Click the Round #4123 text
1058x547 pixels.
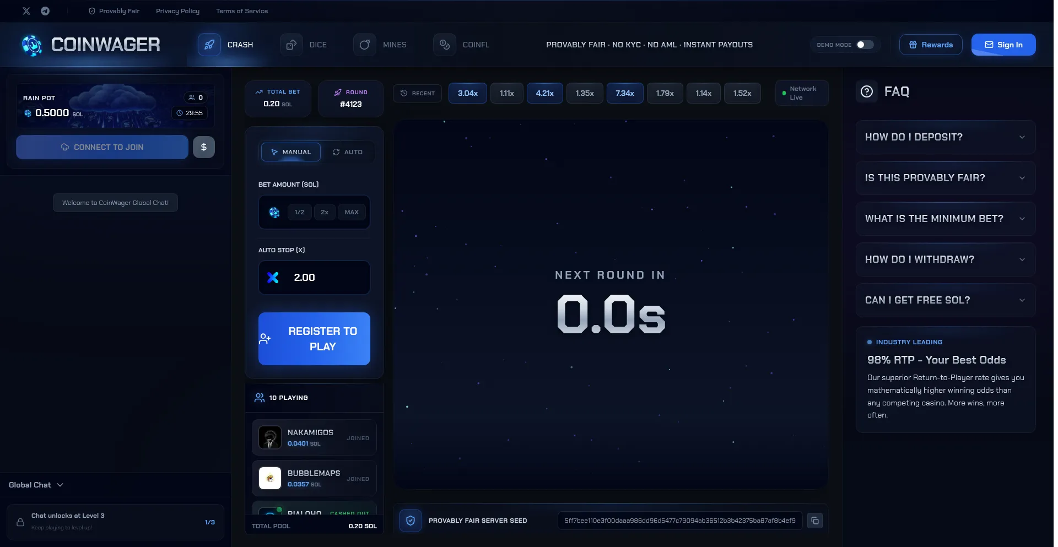351,104
